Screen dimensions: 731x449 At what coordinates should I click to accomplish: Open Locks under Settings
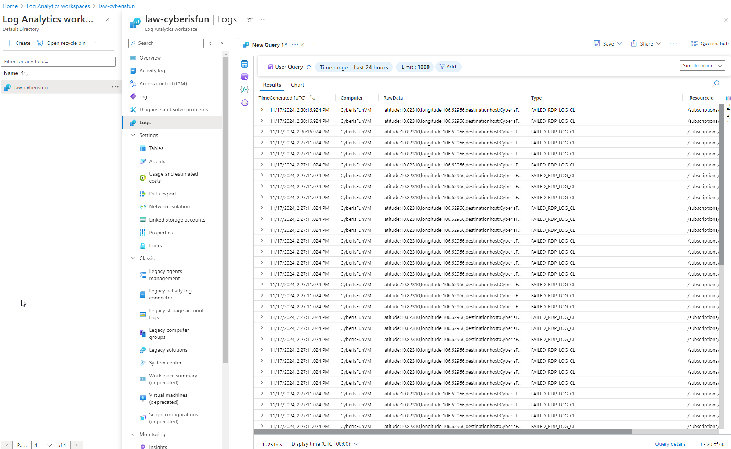[155, 245]
